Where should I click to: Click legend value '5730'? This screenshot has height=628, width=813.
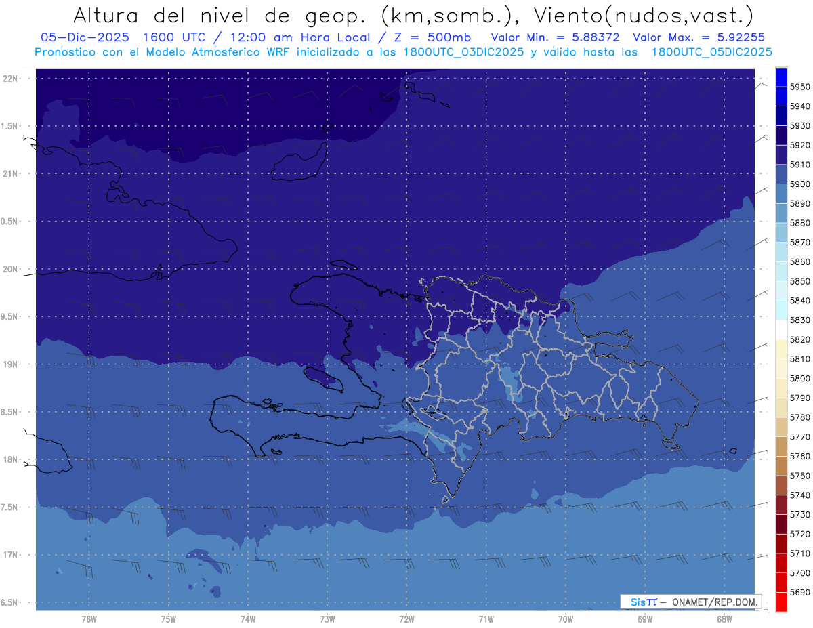coord(799,514)
